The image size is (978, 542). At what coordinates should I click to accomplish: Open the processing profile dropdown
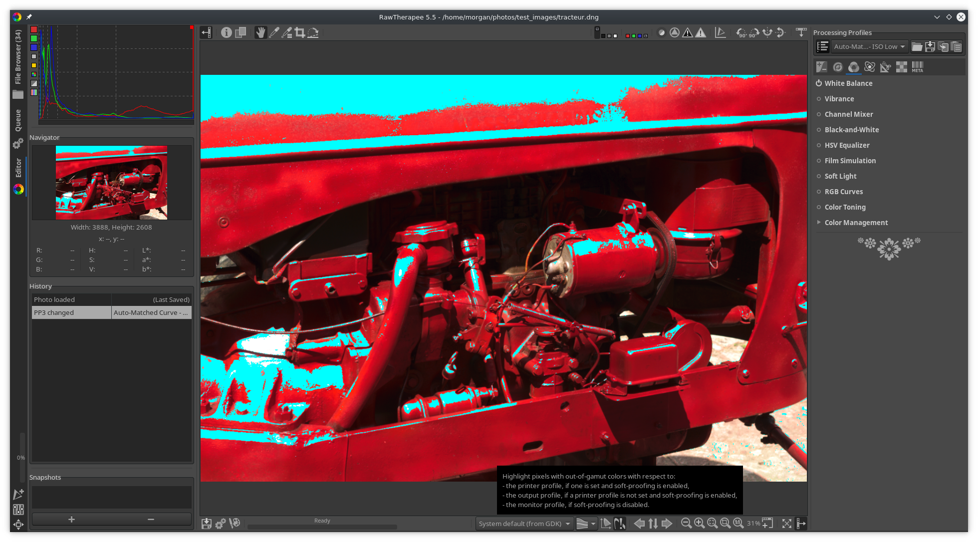click(869, 47)
